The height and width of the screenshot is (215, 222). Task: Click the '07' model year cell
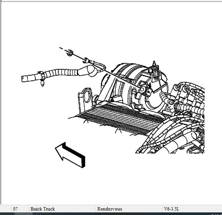20,209
